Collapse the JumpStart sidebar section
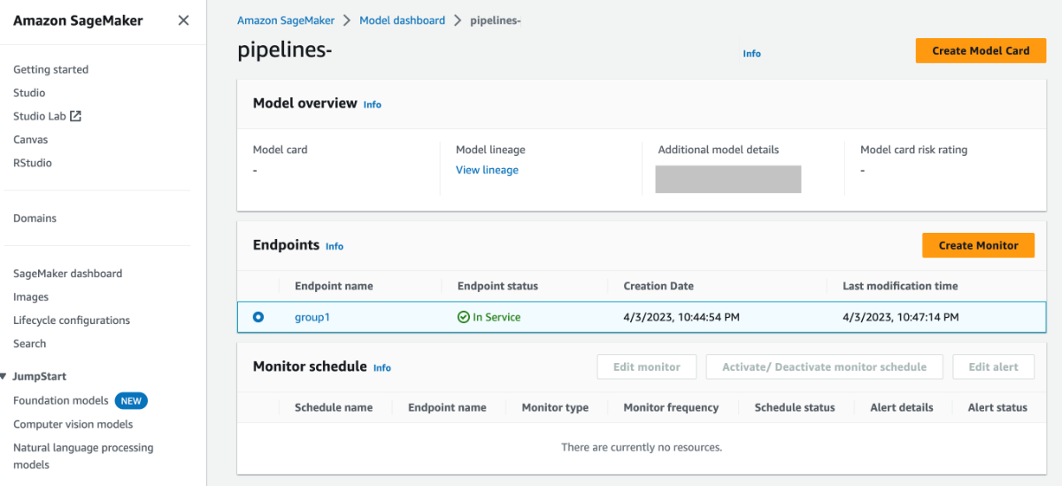This screenshot has height=486, width=1062. click(4, 376)
